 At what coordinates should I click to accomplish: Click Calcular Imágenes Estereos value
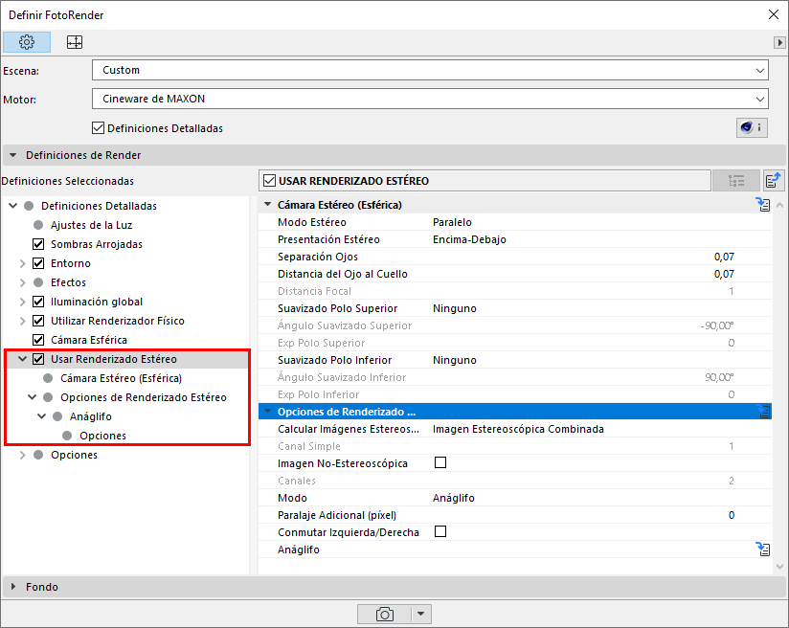pyautogui.click(x=518, y=429)
